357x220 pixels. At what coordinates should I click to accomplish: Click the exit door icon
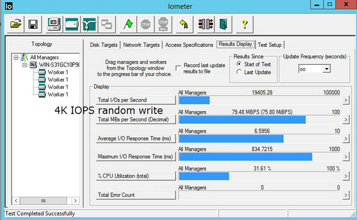pyautogui.click(x=223, y=24)
